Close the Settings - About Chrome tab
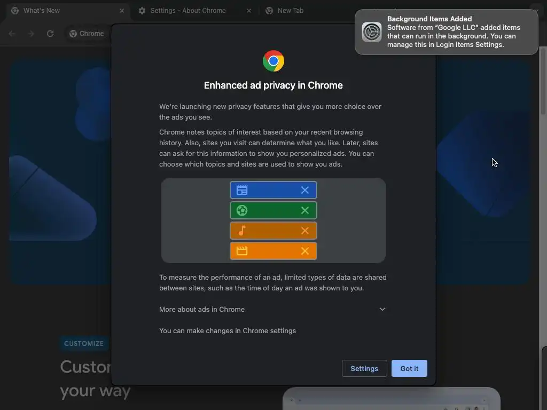The image size is (547, 410). tap(249, 11)
